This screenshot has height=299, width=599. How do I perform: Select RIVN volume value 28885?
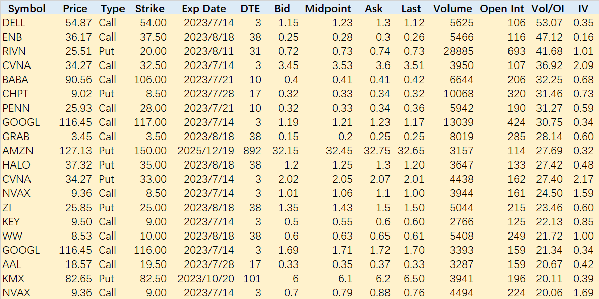458,51
